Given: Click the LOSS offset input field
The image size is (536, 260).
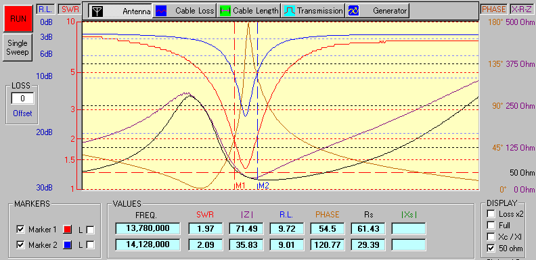Looking at the screenshot, I should [x=22, y=99].
